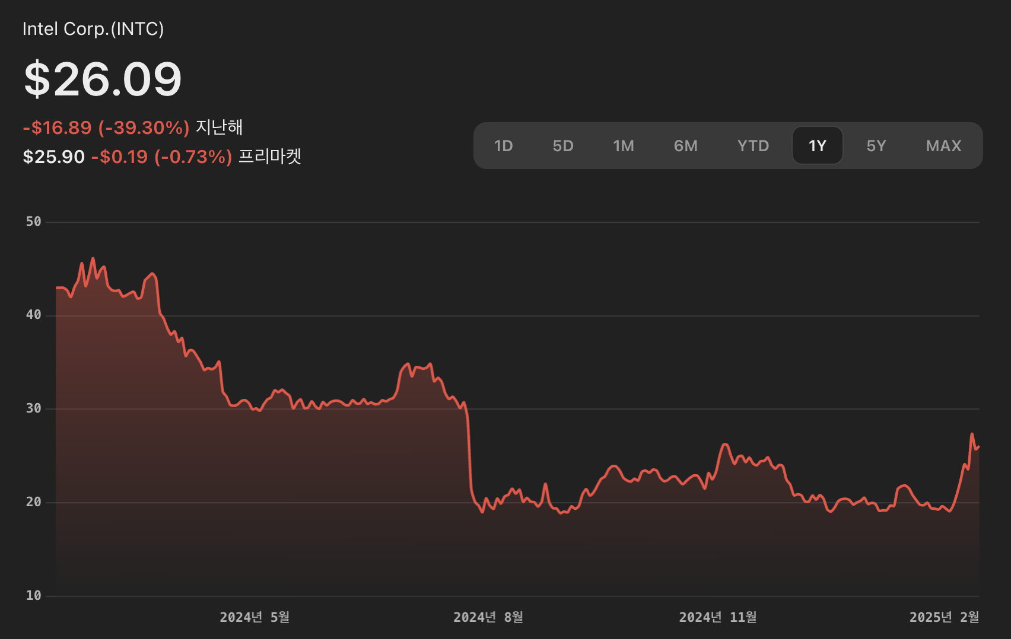Select the 1D time range tab
Image resolution: width=1011 pixels, height=639 pixels.
point(503,146)
